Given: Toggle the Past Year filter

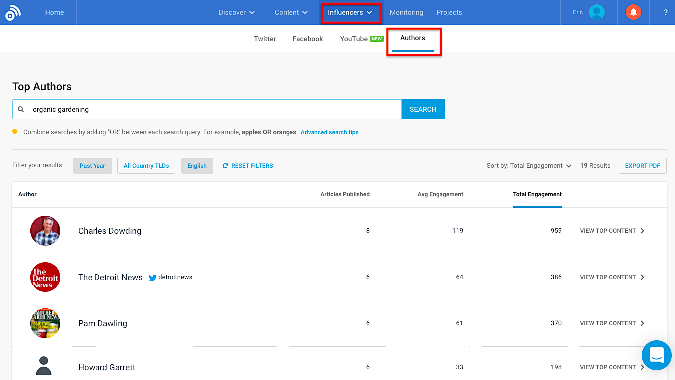Looking at the screenshot, I should click(x=93, y=166).
